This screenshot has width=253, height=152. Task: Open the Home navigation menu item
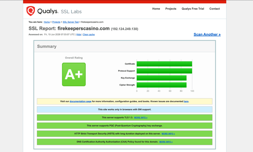pyautogui.click(x=156, y=9)
